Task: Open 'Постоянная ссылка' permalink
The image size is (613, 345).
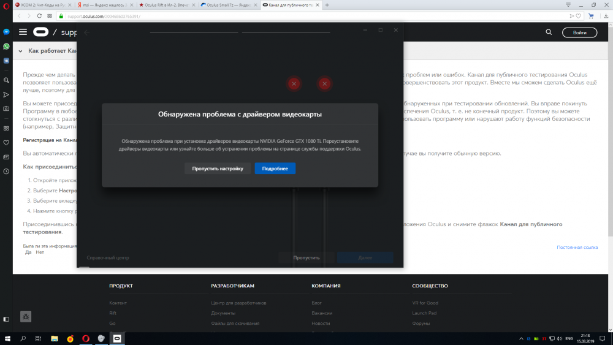Action: point(577,248)
